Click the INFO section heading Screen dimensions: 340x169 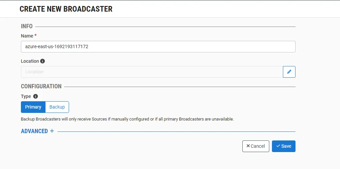(x=27, y=26)
